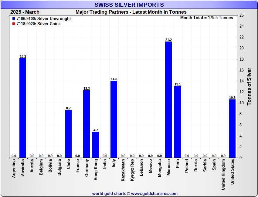Viewport: 258px width, 197px height.
Task: Click the Austria axis label
Action: click(x=32, y=165)
